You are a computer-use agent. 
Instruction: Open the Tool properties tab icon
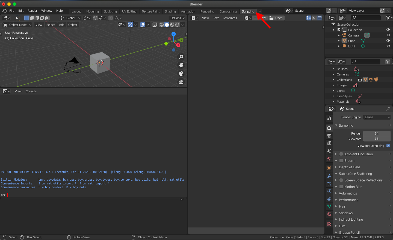[x=329, y=118]
